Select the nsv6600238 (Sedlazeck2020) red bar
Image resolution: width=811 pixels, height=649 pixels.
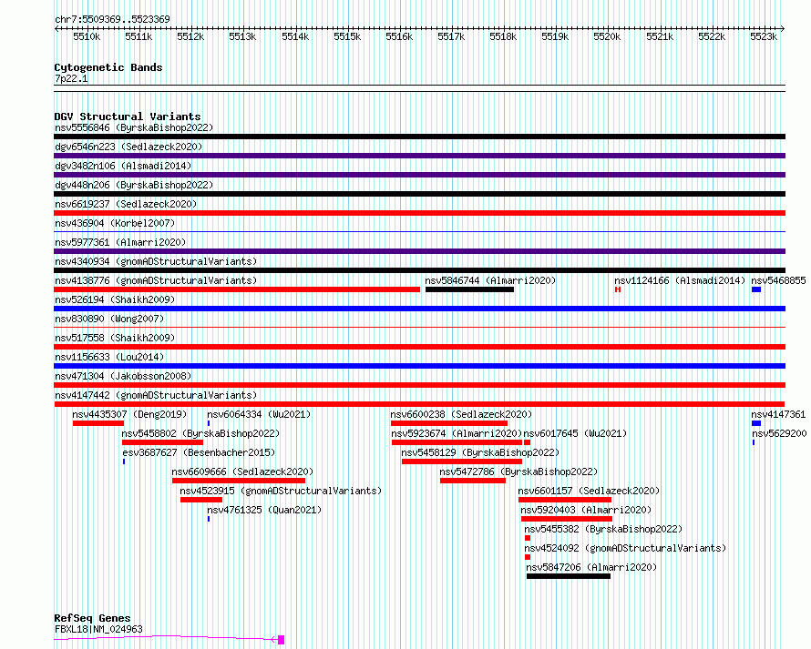pyautogui.click(x=449, y=423)
